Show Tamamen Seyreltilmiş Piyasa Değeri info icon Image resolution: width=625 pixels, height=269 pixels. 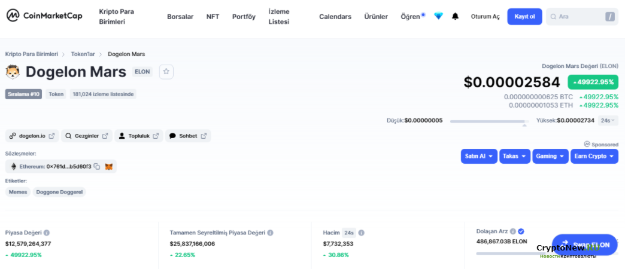click(x=270, y=233)
